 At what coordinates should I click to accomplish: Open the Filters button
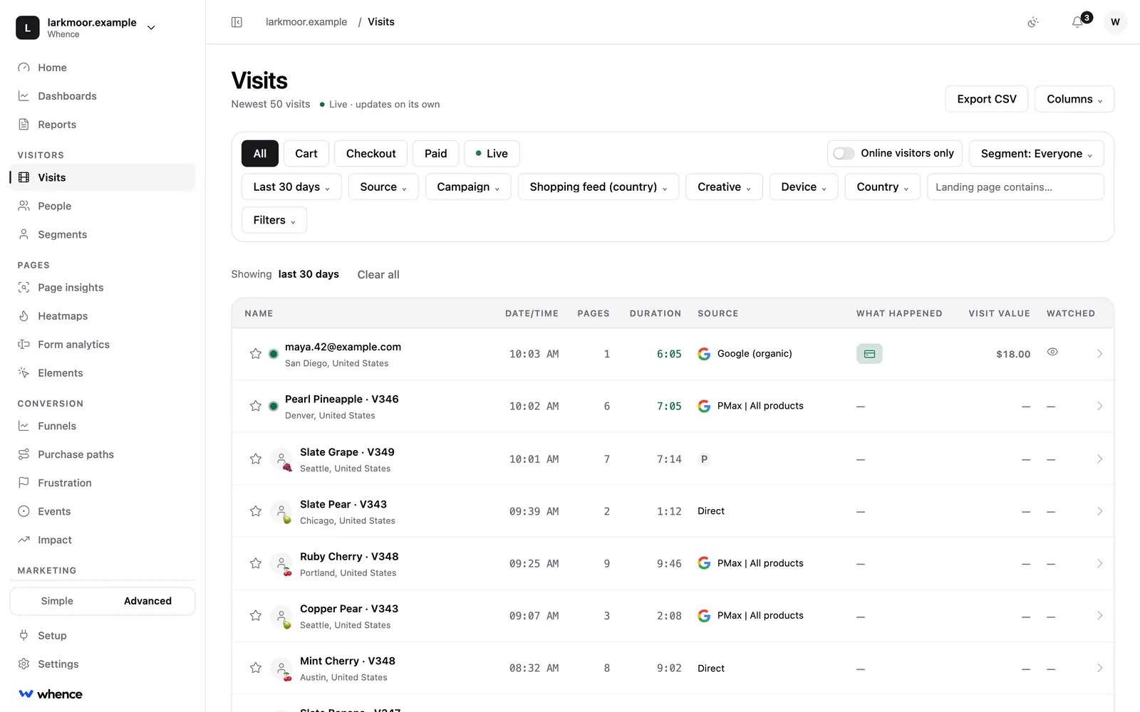[x=274, y=220]
